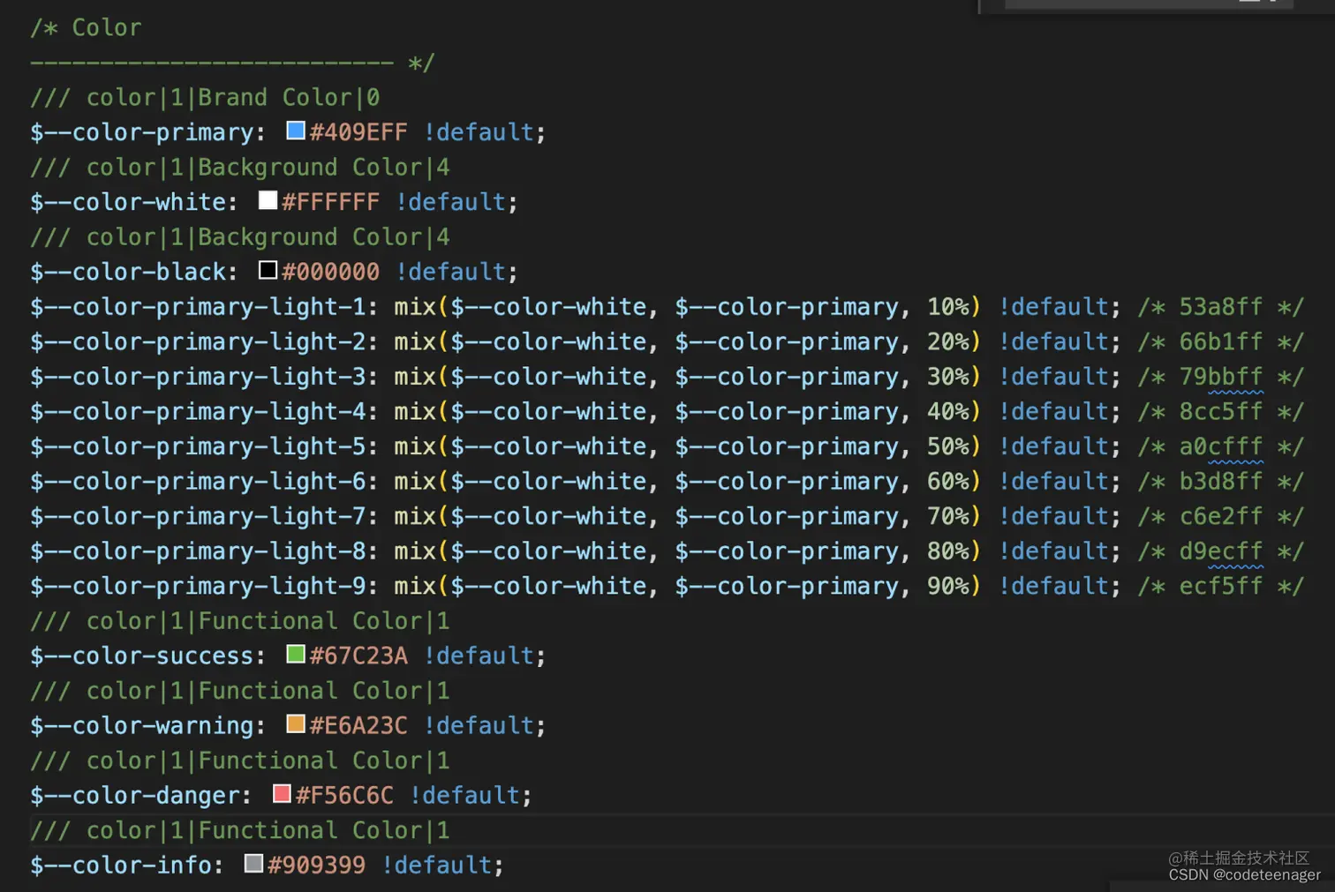The image size is (1335, 892).
Task: Click the 53a8ff comment
Action: tap(1221, 307)
